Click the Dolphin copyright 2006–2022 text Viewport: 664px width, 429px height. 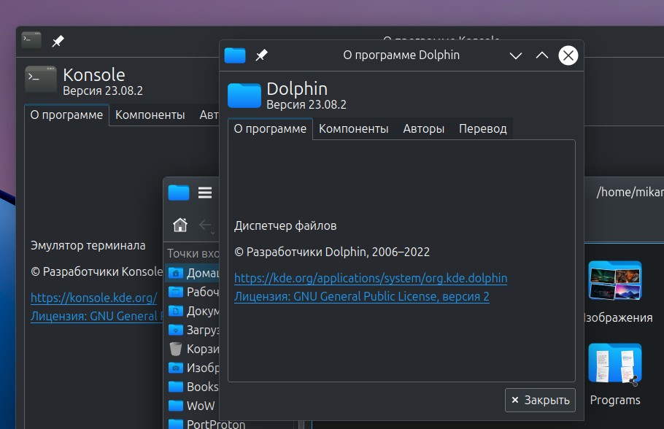coord(332,252)
